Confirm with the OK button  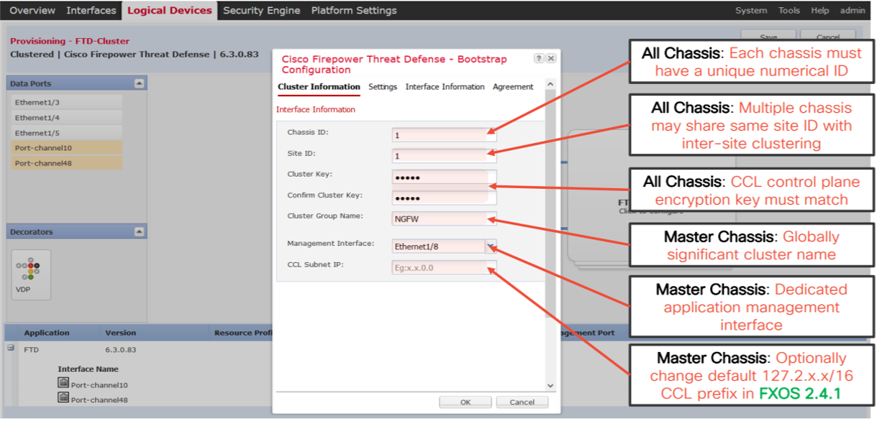[465, 402]
